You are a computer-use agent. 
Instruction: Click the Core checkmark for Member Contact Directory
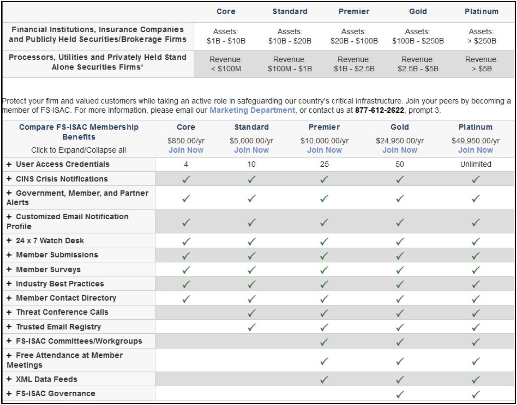click(x=186, y=298)
